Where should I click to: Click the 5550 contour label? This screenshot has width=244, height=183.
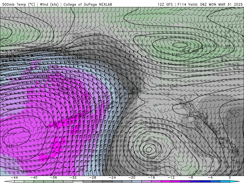[45, 78]
